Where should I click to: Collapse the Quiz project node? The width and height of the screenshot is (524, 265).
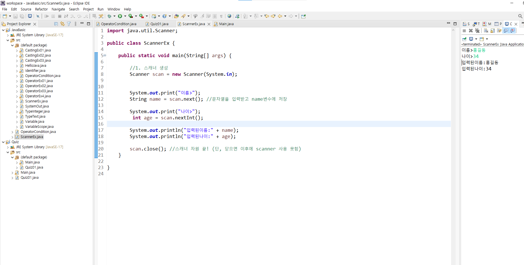[3, 142]
